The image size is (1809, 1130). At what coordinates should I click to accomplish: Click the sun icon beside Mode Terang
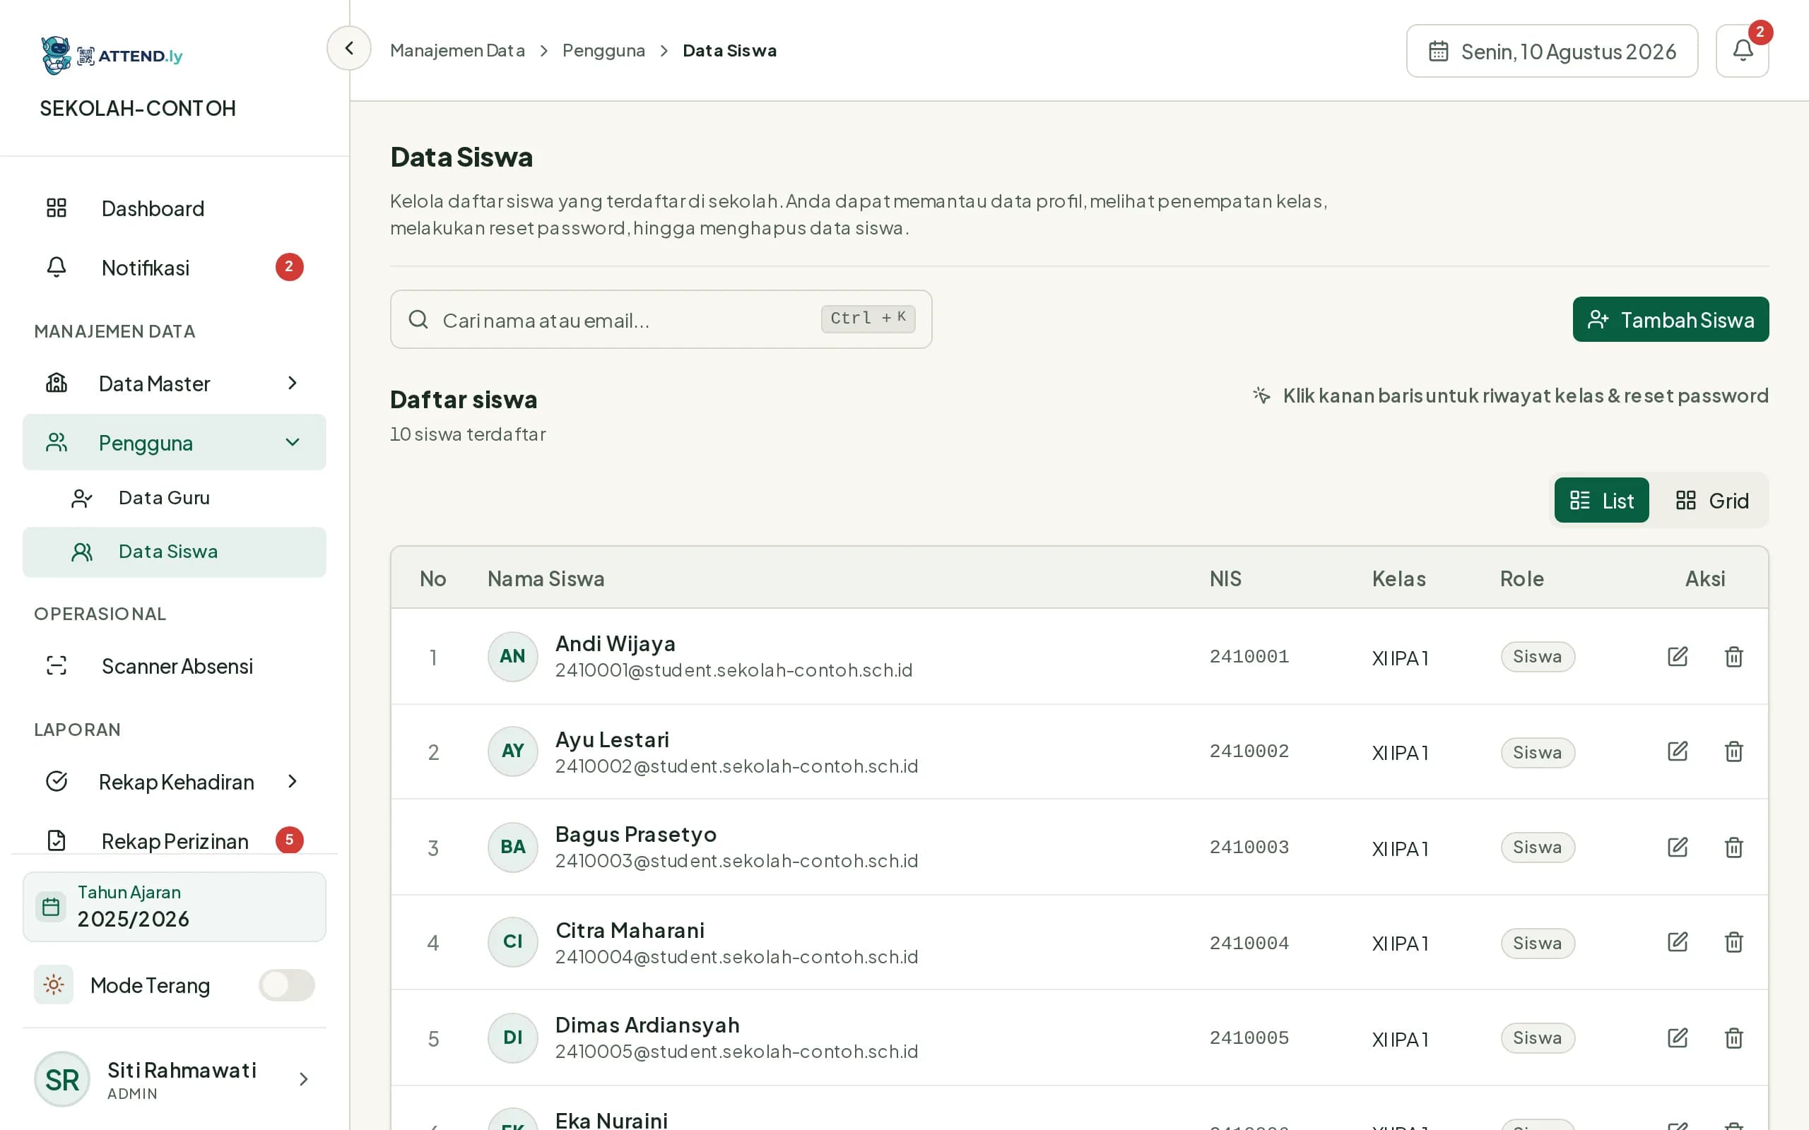point(53,985)
